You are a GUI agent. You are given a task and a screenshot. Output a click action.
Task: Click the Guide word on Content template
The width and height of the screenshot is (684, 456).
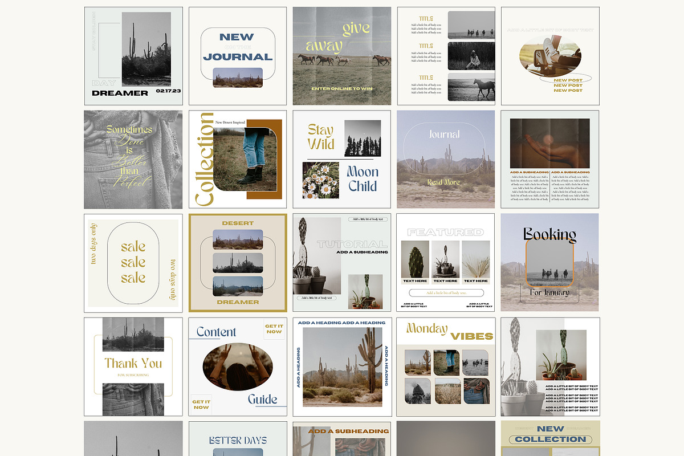coord(263,399)
